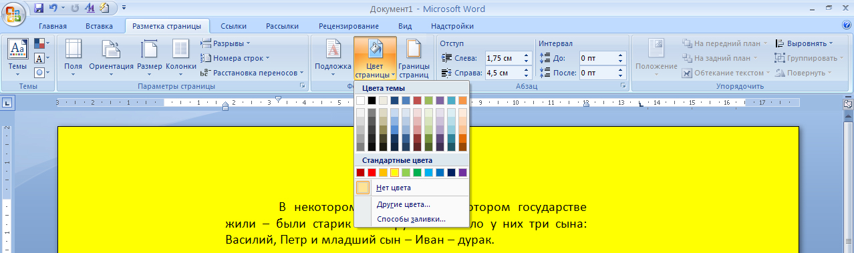Open Microsoft Word help
Screen dimensions: 854x253
[x=847, y=25]
